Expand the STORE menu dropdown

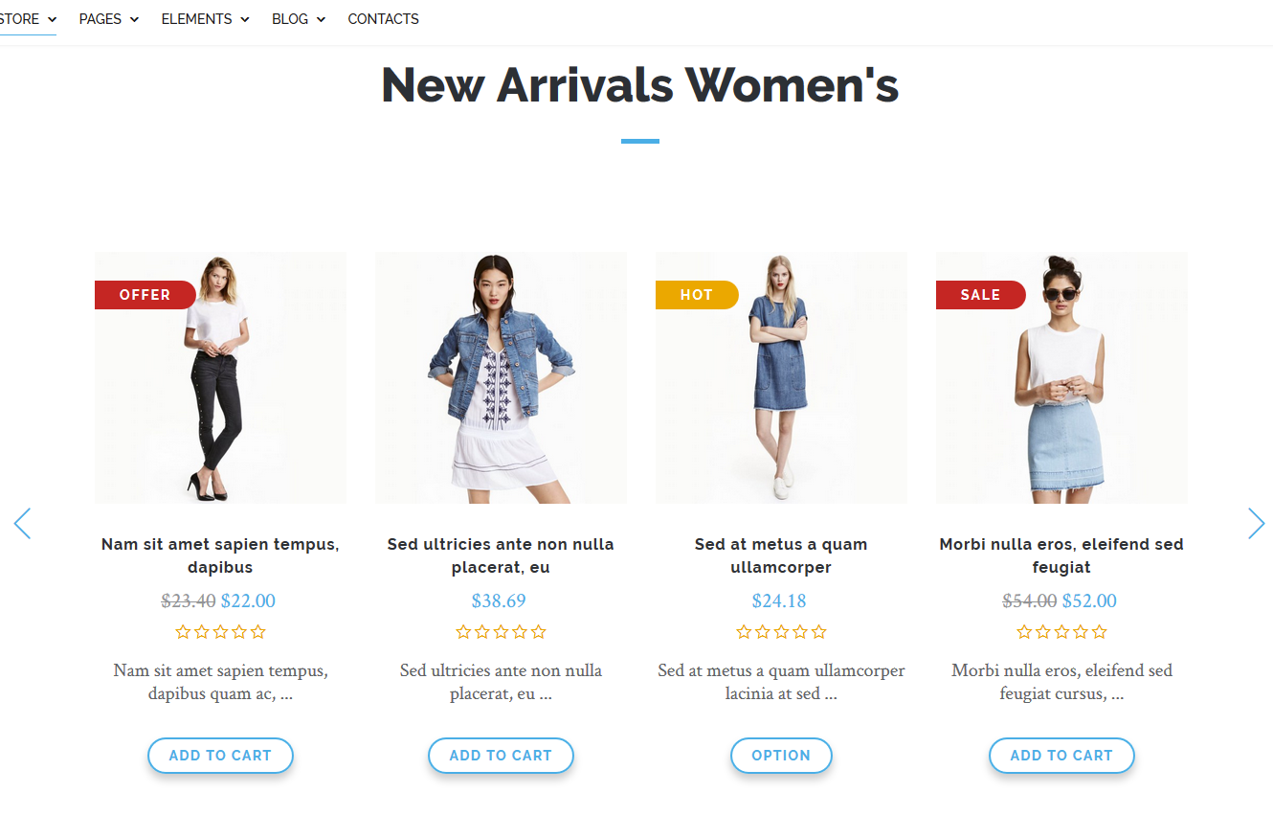click(29, 19)
